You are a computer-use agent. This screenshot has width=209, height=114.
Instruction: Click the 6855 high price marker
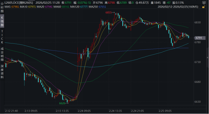(109, 12)
